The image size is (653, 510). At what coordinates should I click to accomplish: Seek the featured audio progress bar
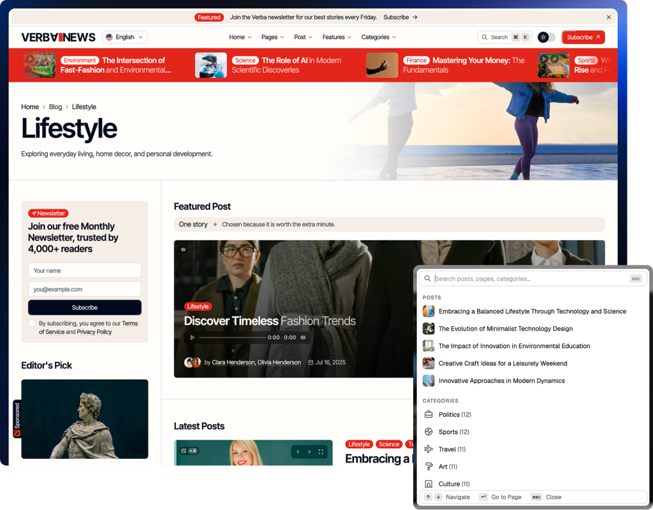click(x=232, y=338)
